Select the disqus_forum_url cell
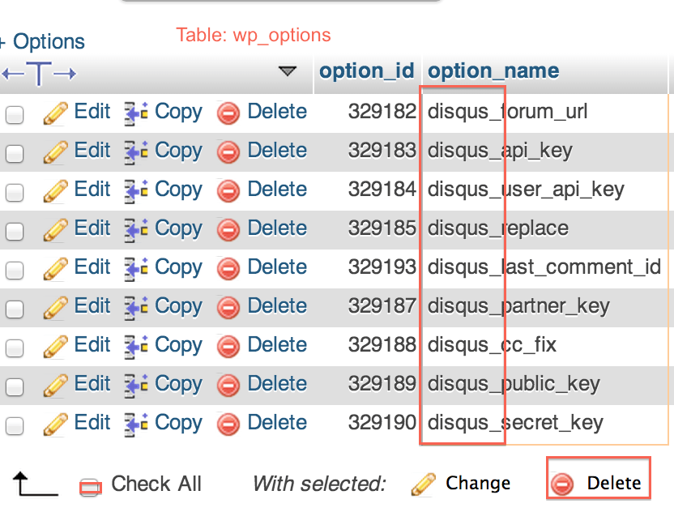 click(544, 113)
